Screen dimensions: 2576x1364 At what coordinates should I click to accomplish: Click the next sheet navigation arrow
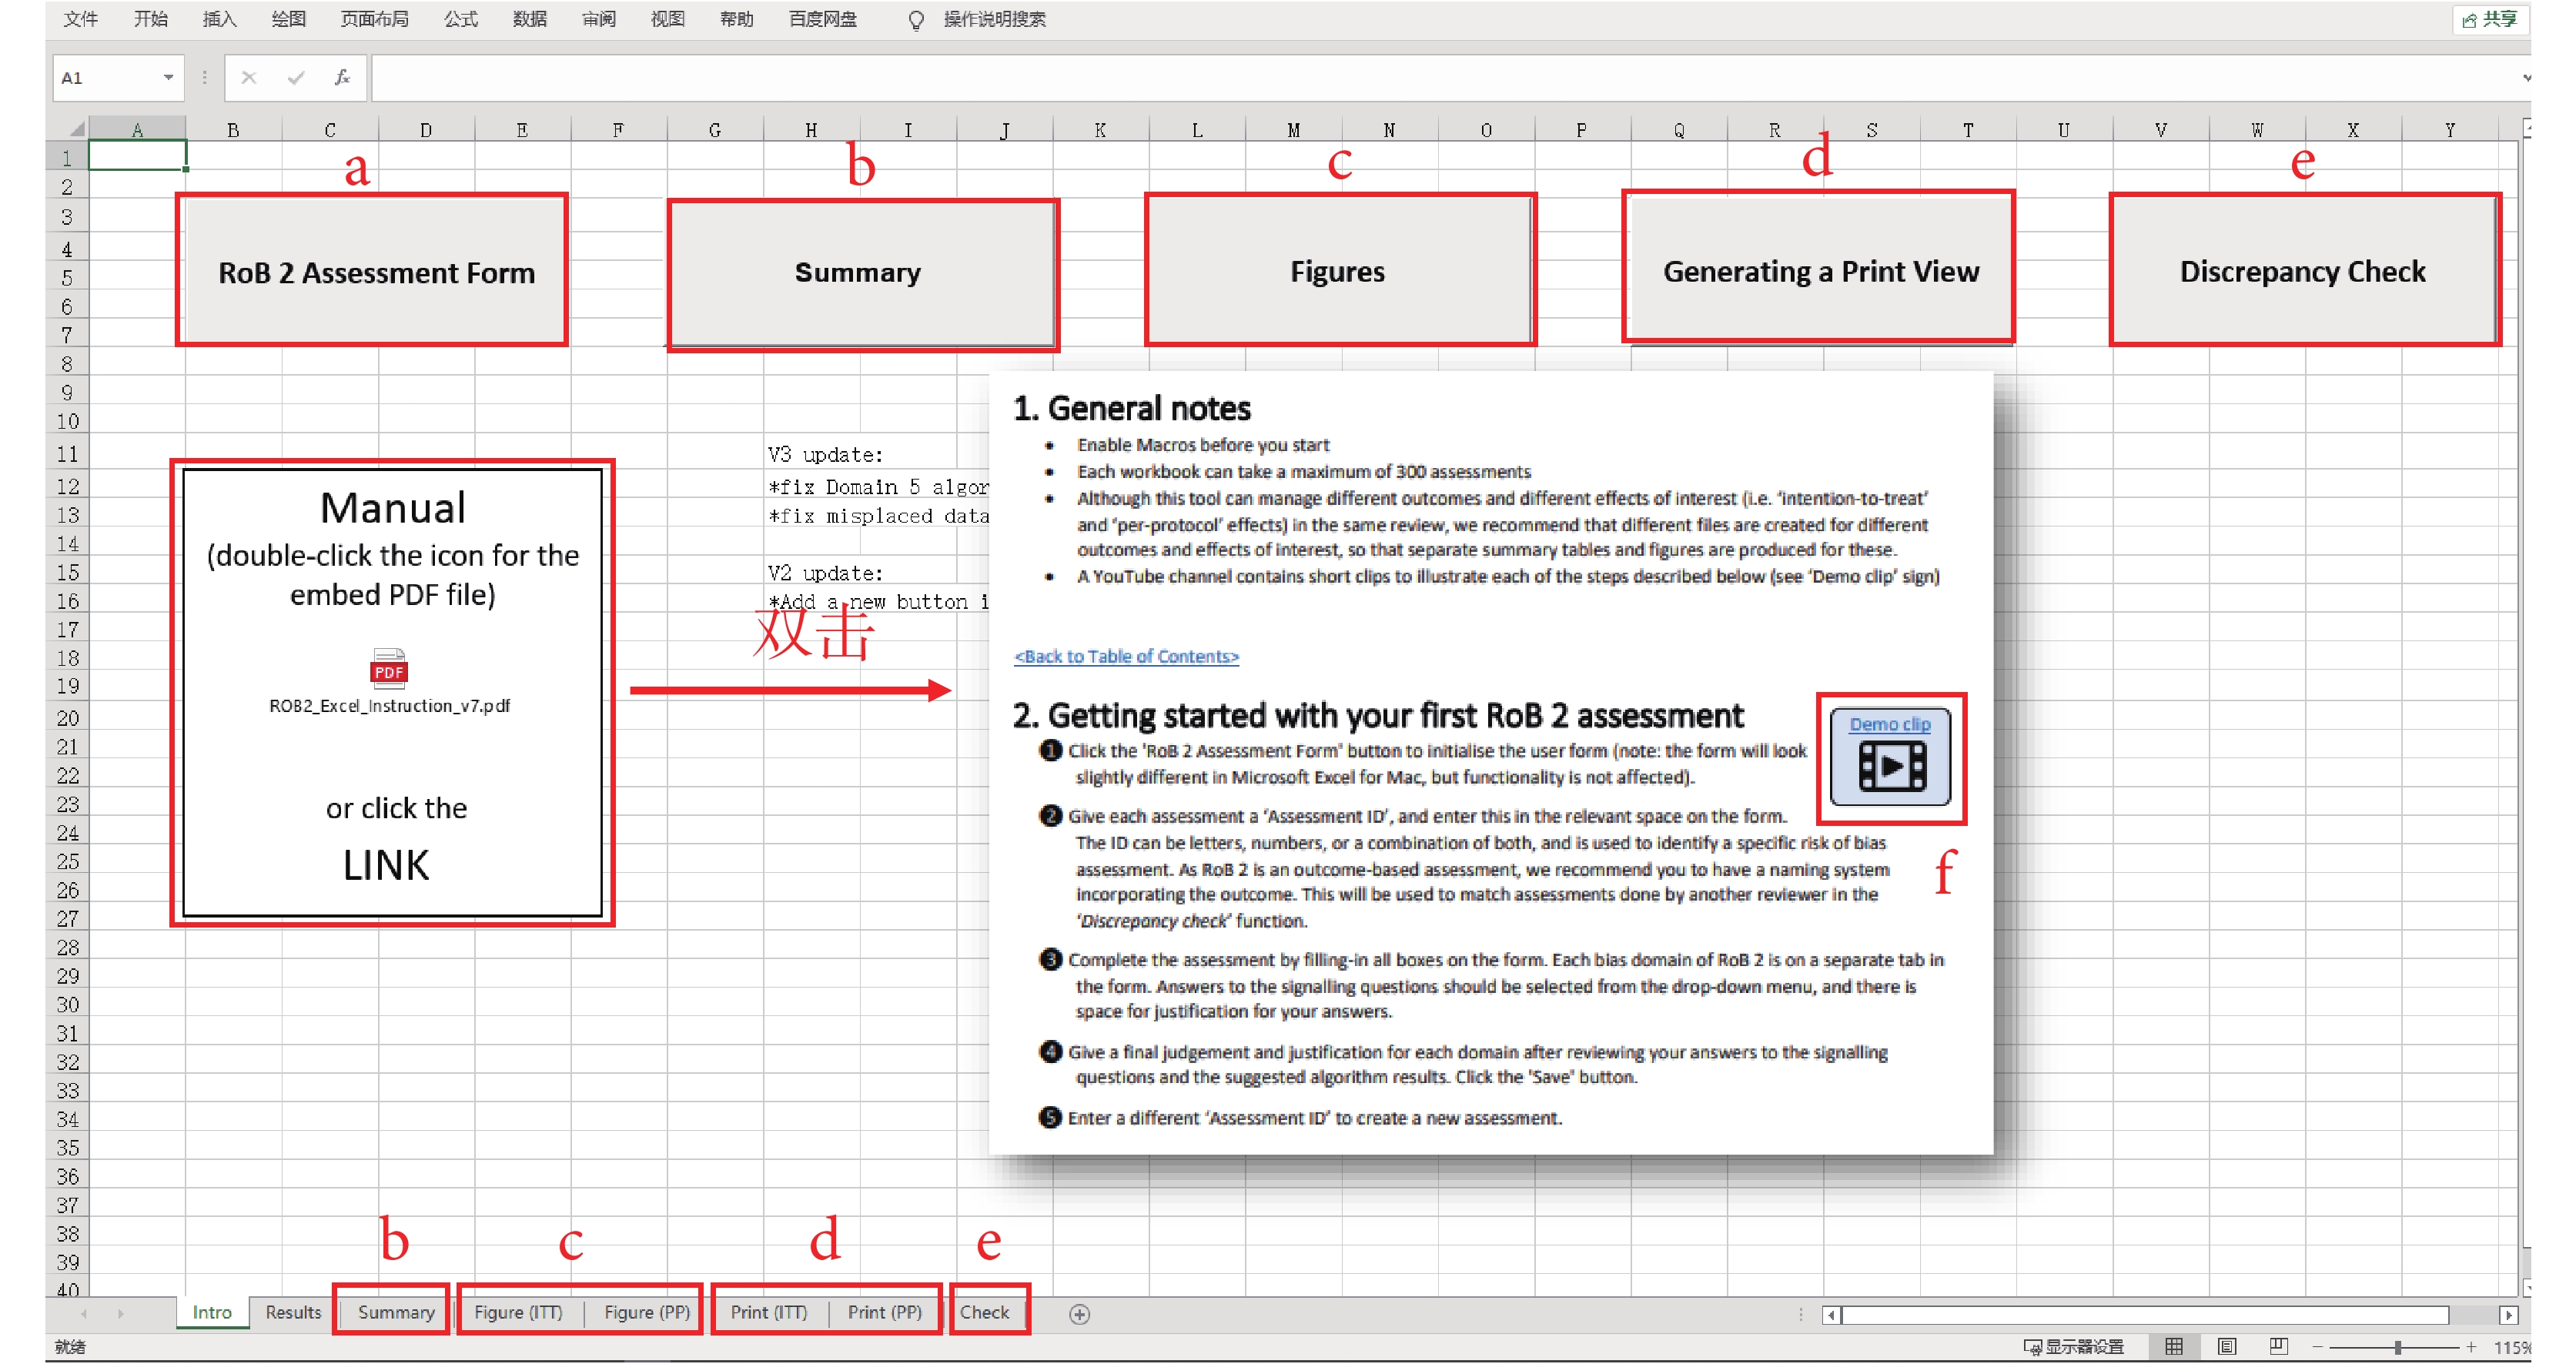120,1314
